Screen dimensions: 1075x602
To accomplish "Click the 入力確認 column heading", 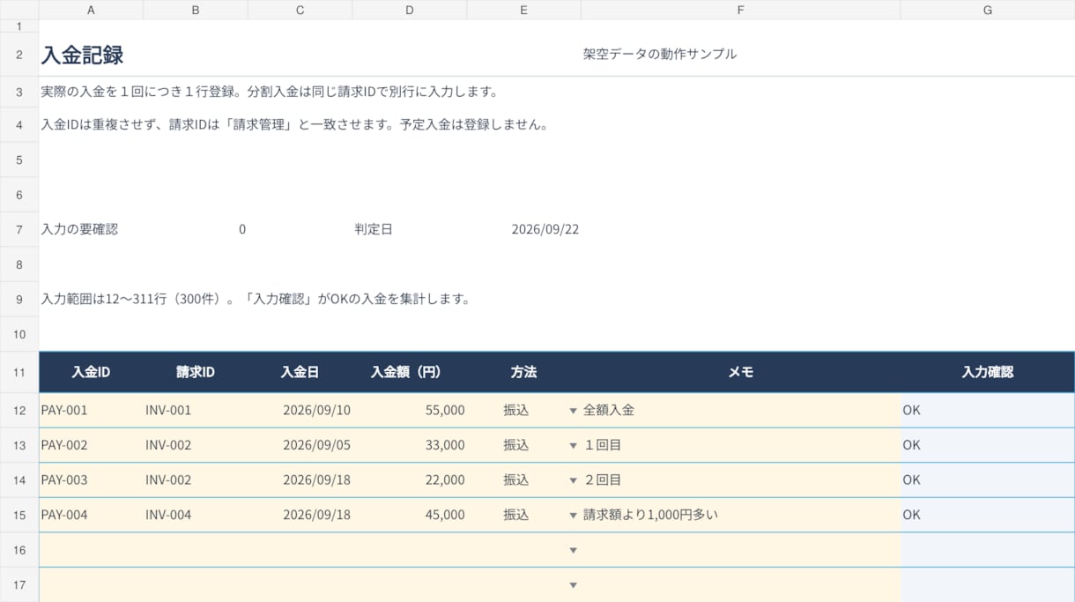I will click(x=988, y=372).
